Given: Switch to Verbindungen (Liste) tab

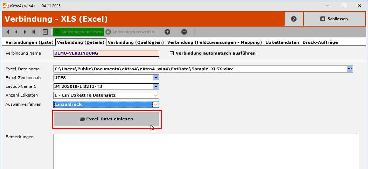Looking at the screenshot, I should (28, 42).
